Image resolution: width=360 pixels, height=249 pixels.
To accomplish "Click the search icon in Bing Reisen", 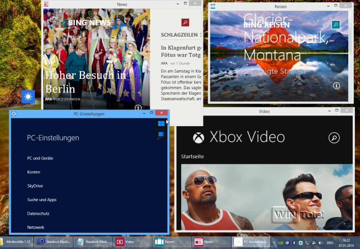I will [x=336, y=25].
